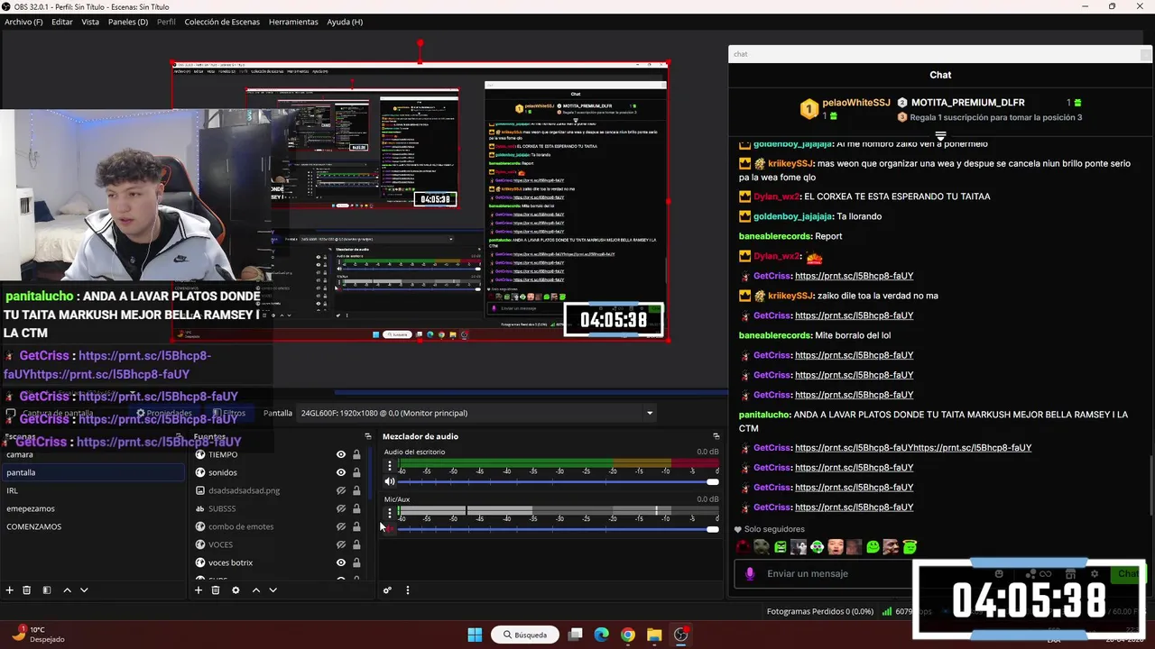This screenshot has height=649, width=1155.
Task: Open the Editar menu
Action: pyautogui.click(x=62, y=22)
